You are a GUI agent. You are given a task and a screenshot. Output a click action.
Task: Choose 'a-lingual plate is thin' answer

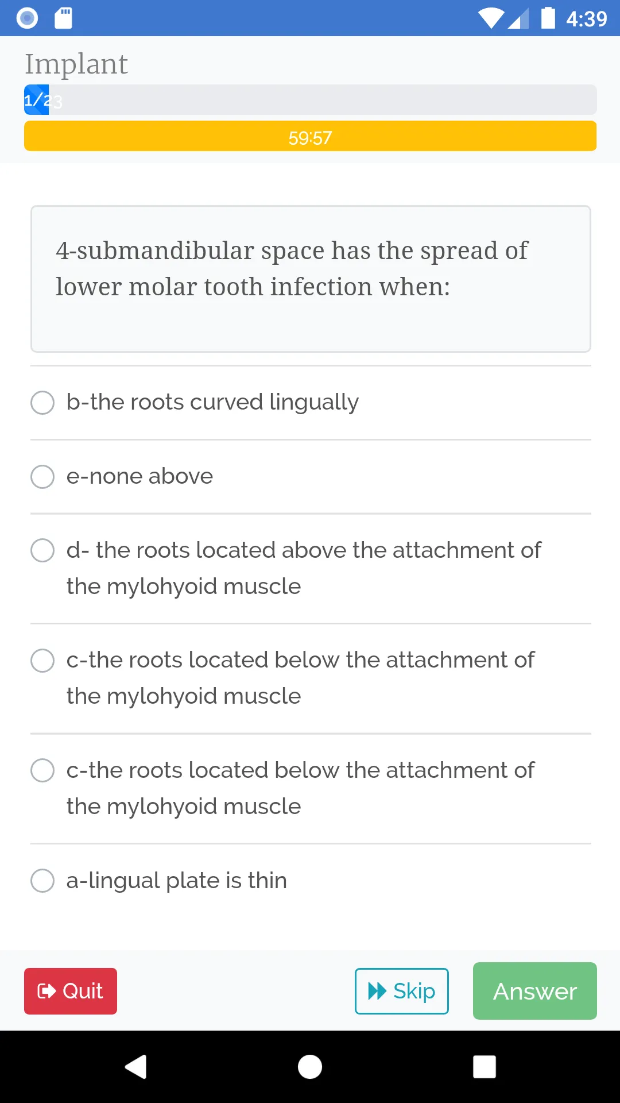311,880
